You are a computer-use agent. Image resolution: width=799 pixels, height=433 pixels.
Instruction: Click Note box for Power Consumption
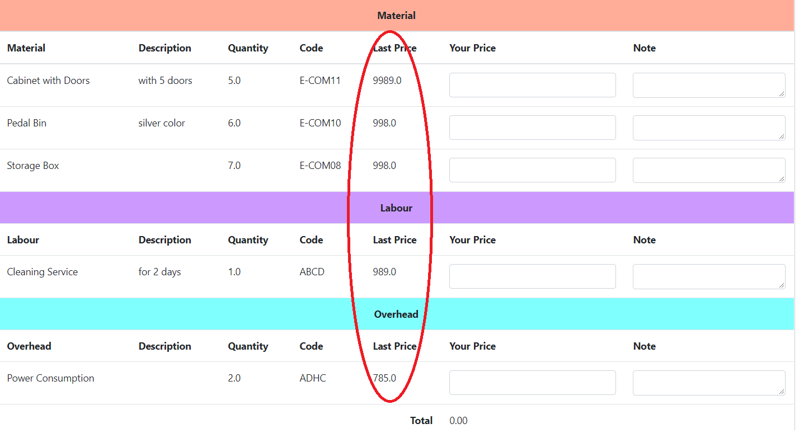[708, 383]
